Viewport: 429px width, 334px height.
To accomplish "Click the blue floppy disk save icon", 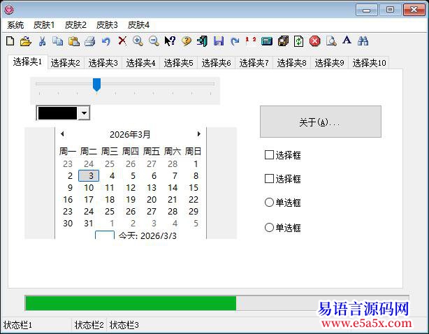I will pyautogui.click(x=219, y=41).
